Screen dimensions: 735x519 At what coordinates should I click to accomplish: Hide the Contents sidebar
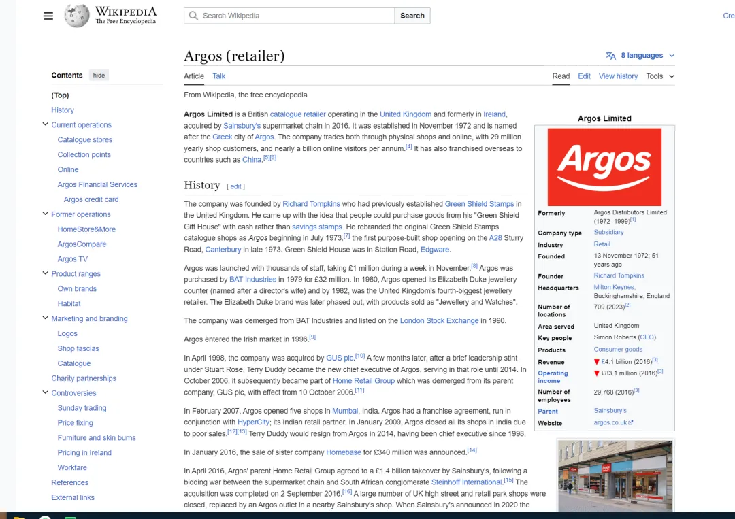click(99, 76)
